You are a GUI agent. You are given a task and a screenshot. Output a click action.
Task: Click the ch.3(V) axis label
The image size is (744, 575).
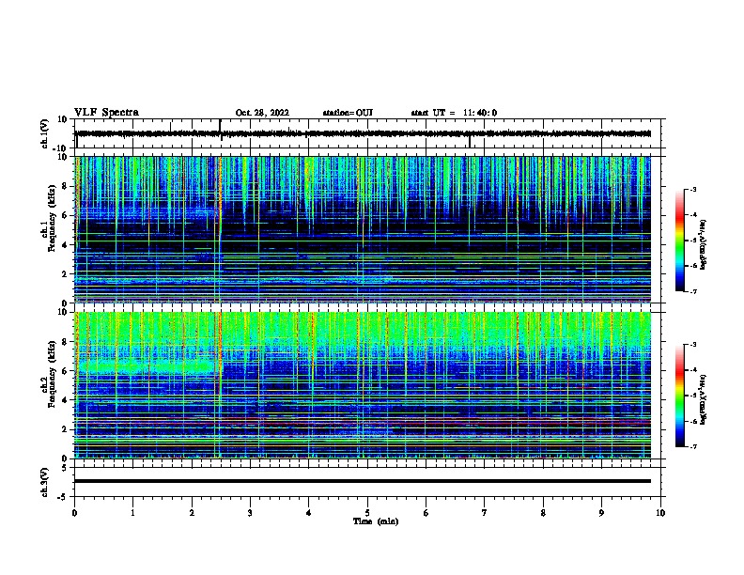click(45, 482)
